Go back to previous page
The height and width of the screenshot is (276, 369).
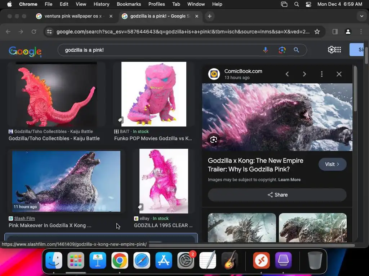(8, 32)
